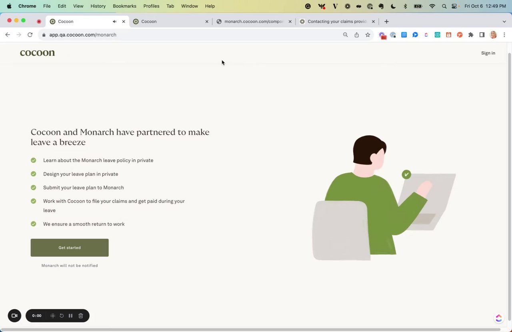Screen dimensions: 512x332
Task: Click the orange padlock extension icon
Action: pyautogui.click(x=449, y=35)
